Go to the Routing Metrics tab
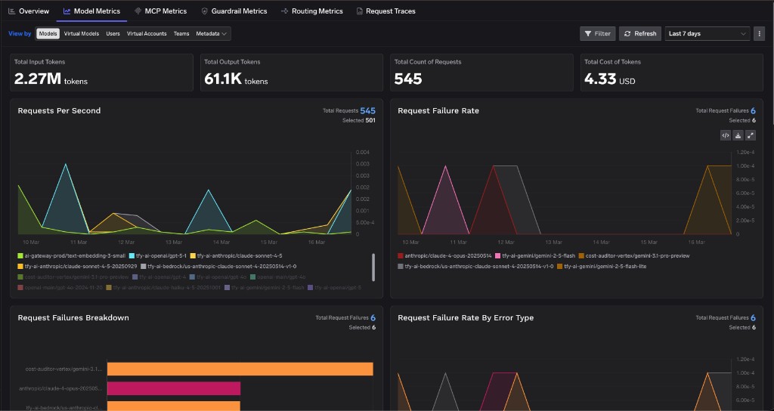This screenshot has height=411, width=774. [311, 11]
